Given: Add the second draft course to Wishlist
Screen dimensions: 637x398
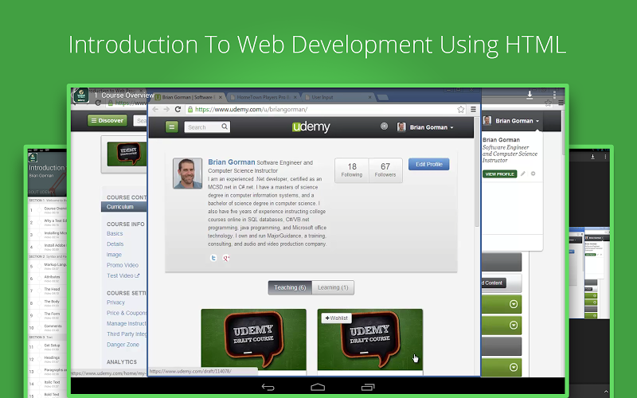Looking at the screenshot, I should click(x=336, y=318).
